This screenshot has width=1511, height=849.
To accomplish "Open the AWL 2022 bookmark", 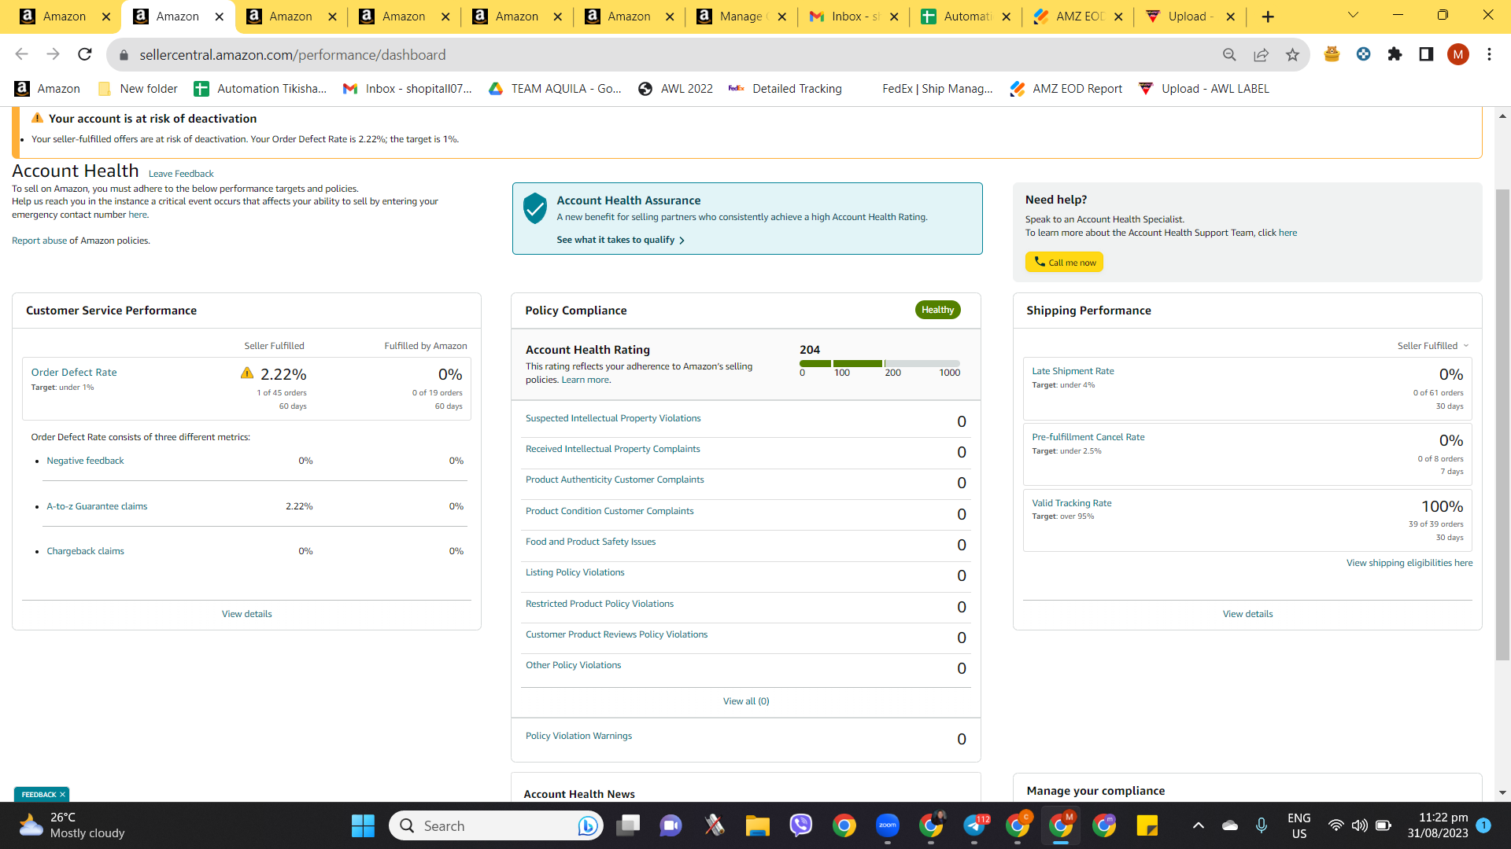I will (x=675, y=89).
